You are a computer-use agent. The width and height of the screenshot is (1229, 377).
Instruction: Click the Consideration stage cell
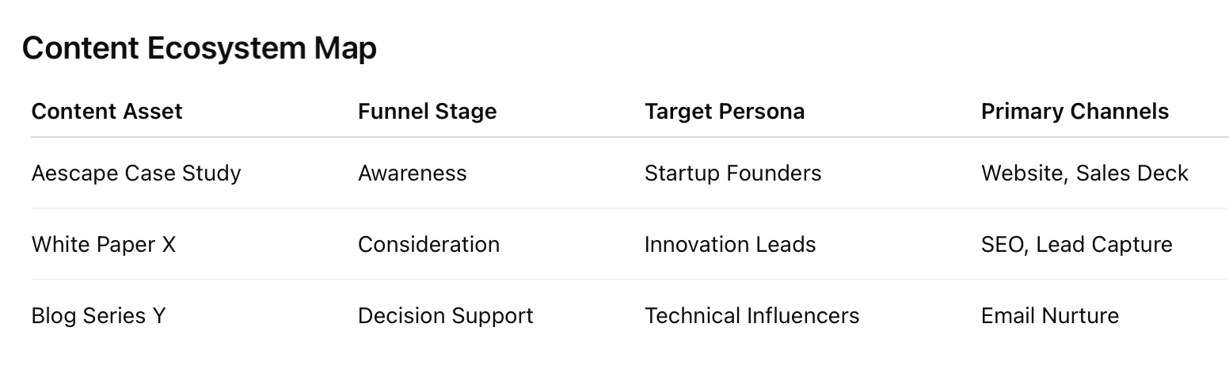tap(428, 245)
